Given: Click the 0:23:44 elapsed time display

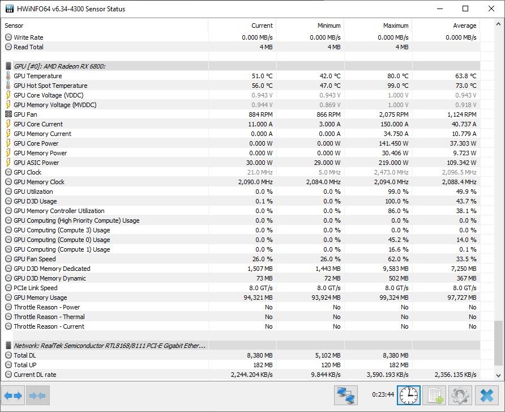Looking at the screenshot, I should (x=383, y=394).
